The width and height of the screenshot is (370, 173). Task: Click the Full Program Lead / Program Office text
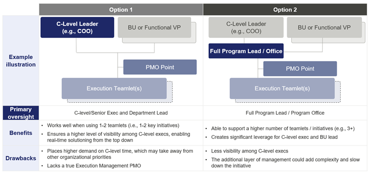pyautogui.click(x=285, y=113)
